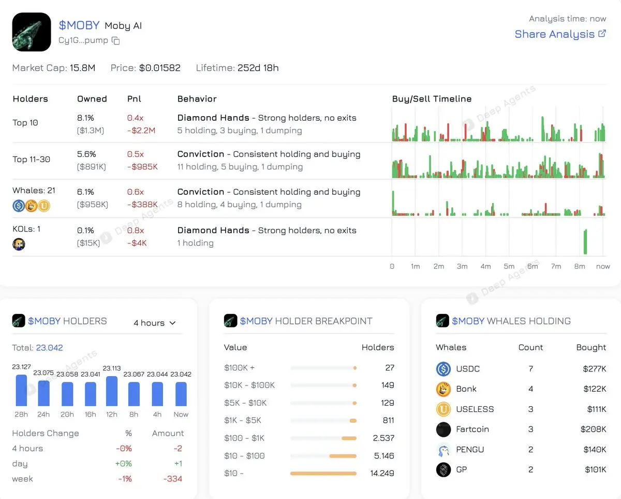The width and height of the screenshot is (621, 499).
Task: Copy the Cy1G...pump contract address
Action: coord(116,40)
